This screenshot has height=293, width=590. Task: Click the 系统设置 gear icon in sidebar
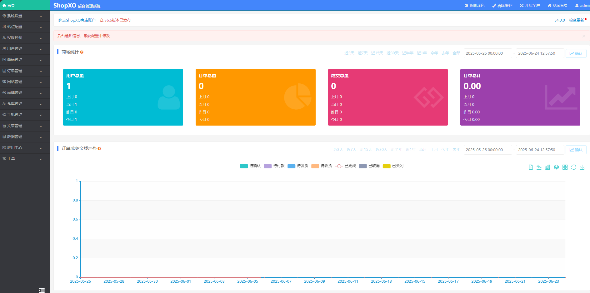4,16
